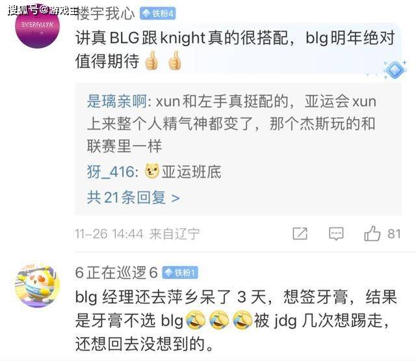Open the cartoon avatar of 6正在巡逻6
416x361 pixels.
coord(38,285)
